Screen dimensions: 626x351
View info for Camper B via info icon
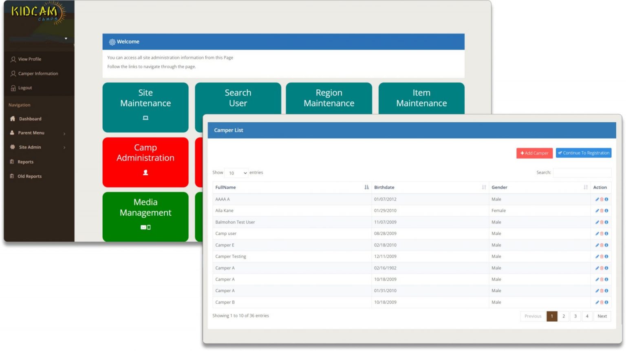click(x=606, y=302)
